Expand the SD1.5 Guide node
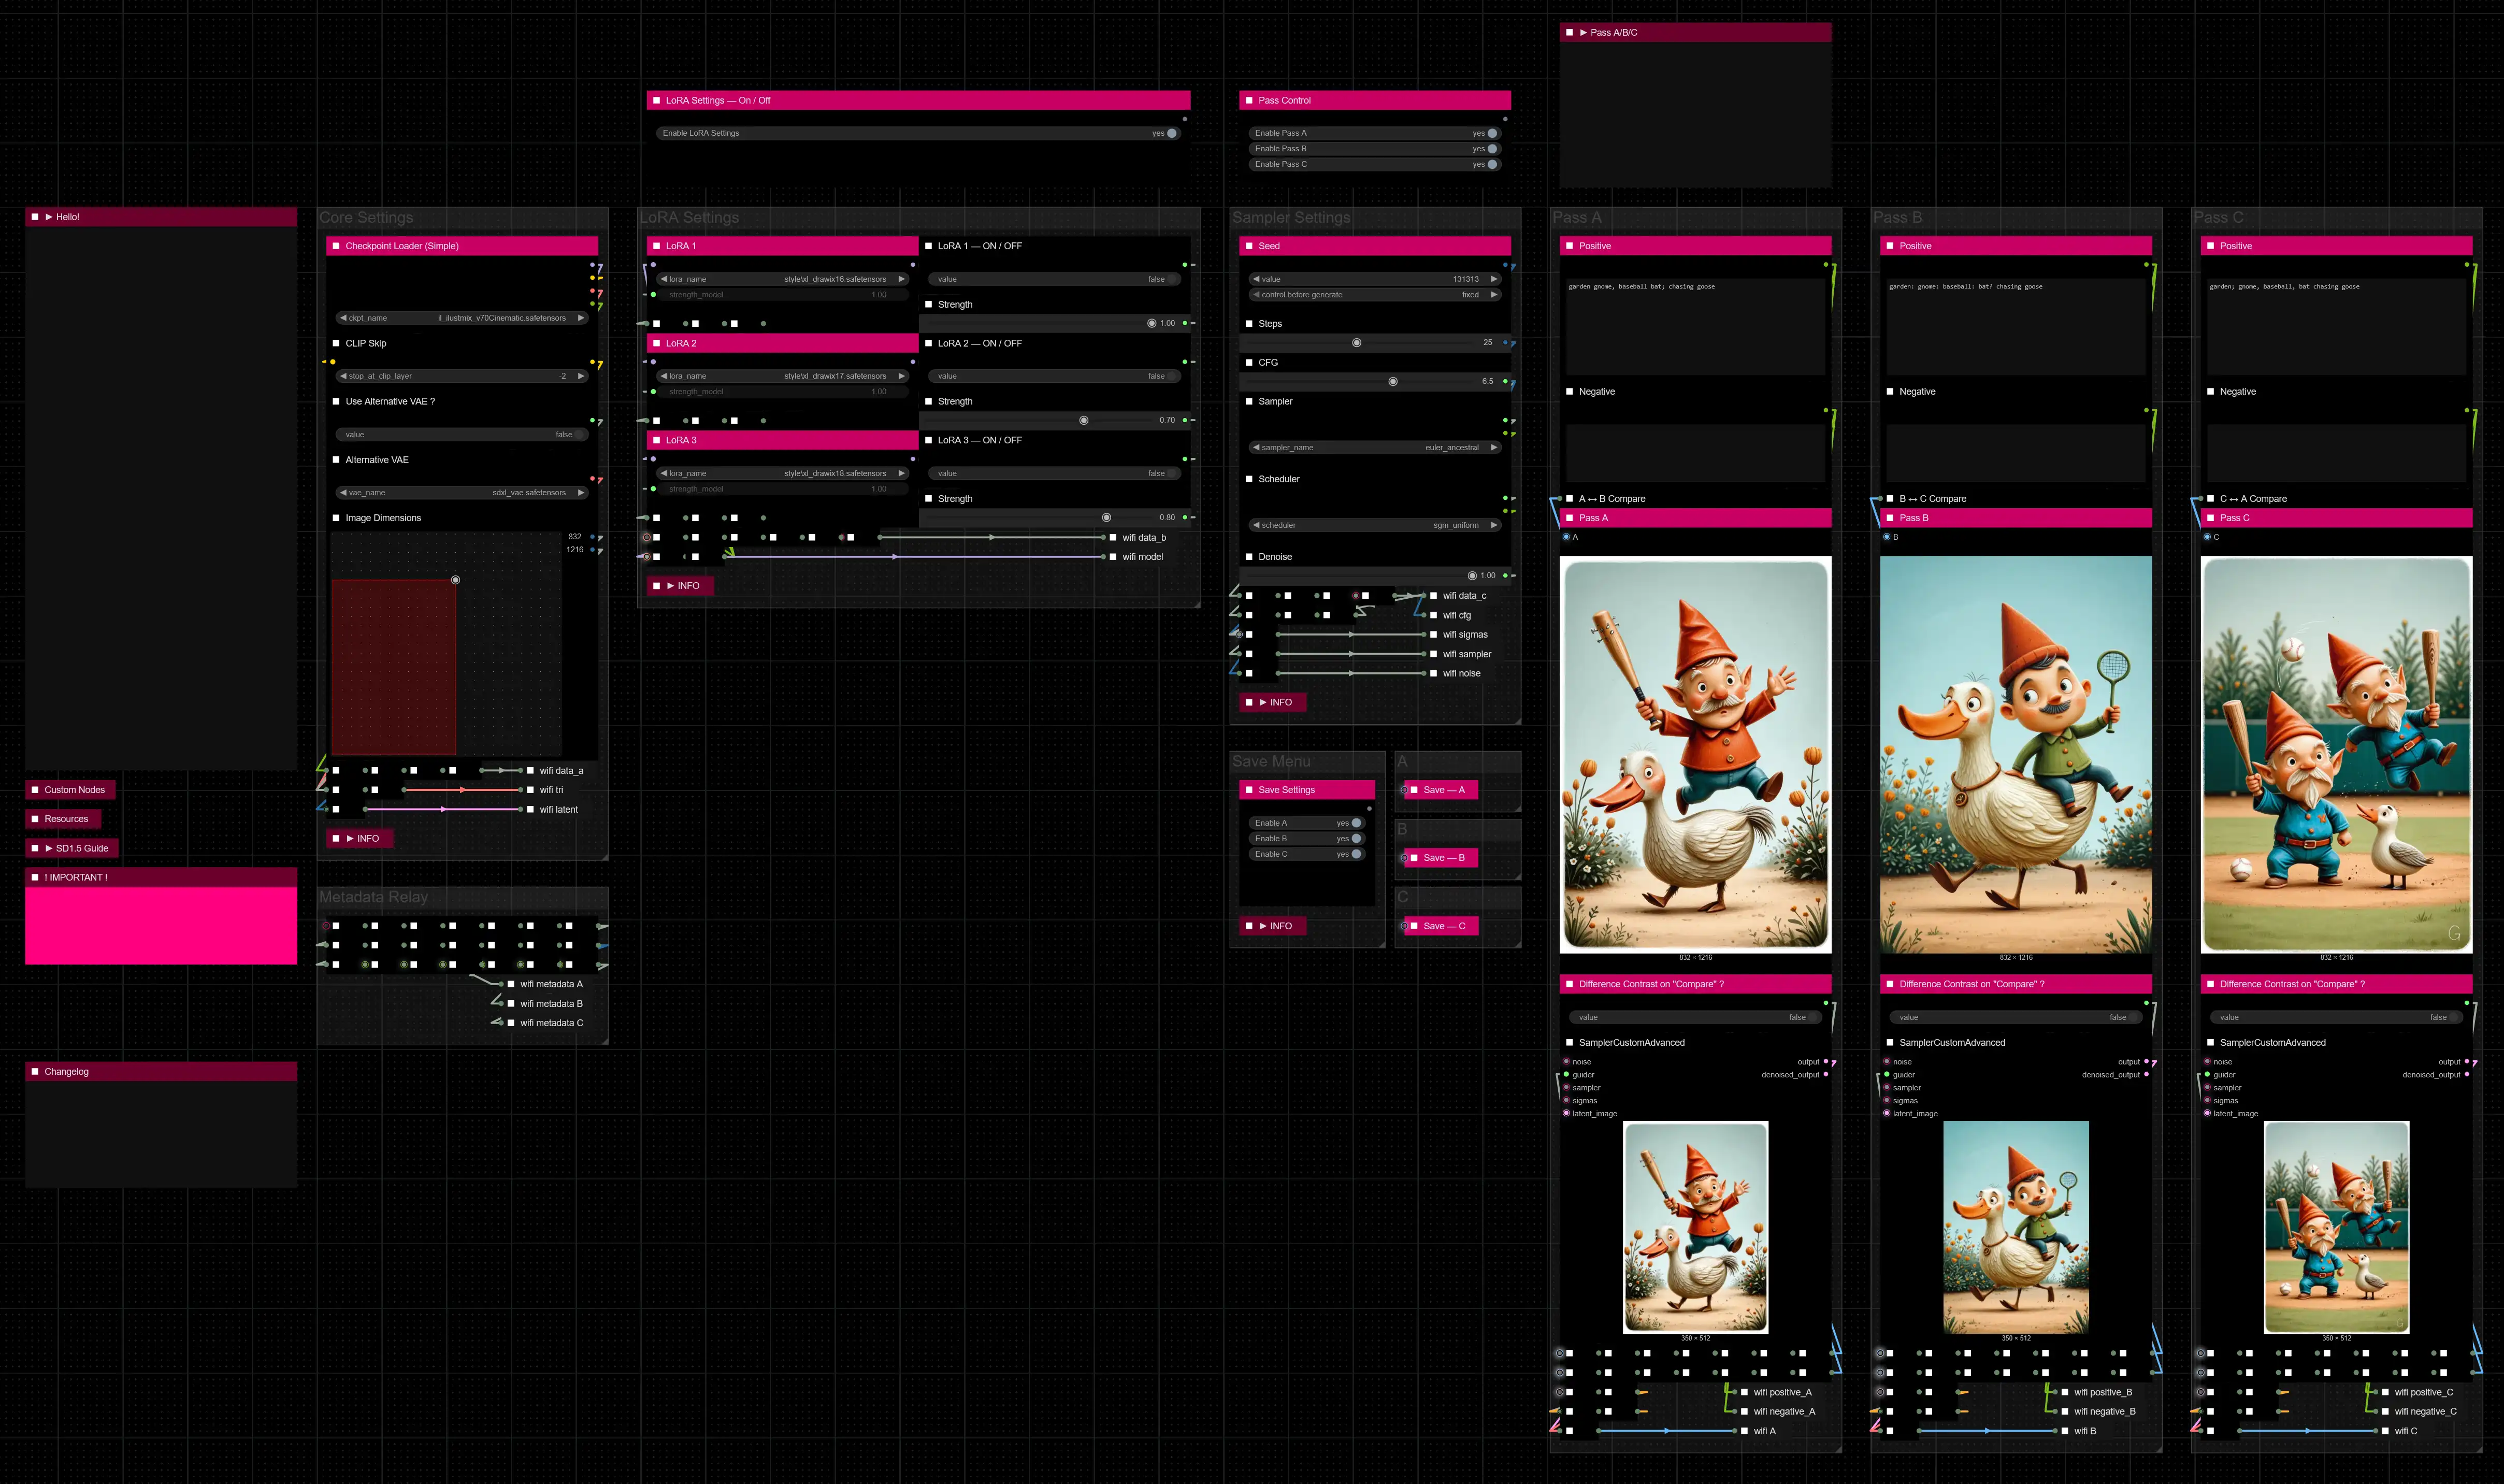This screenshot has height=1484, width=2504. tap(48, 848)
